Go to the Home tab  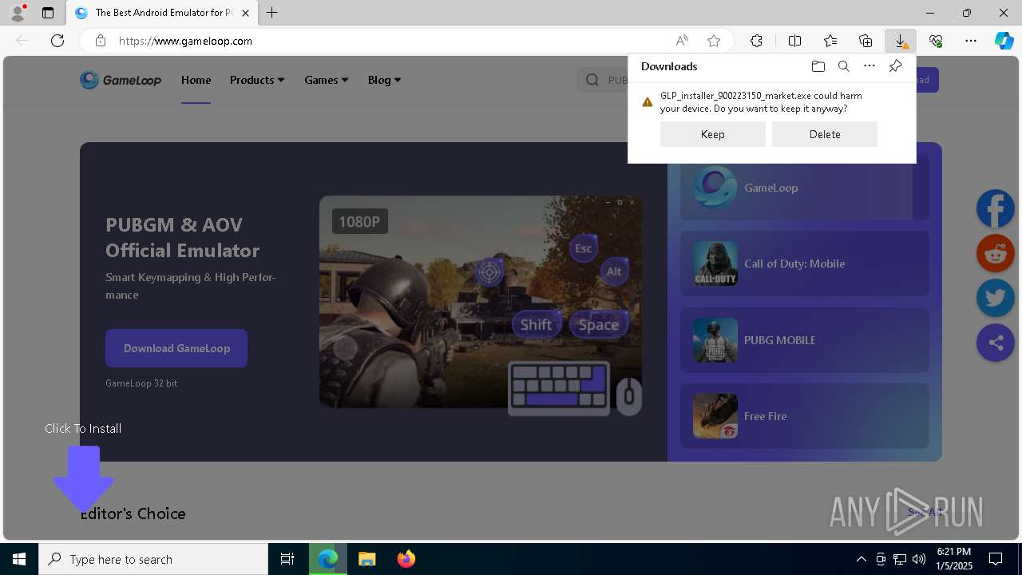196,80
